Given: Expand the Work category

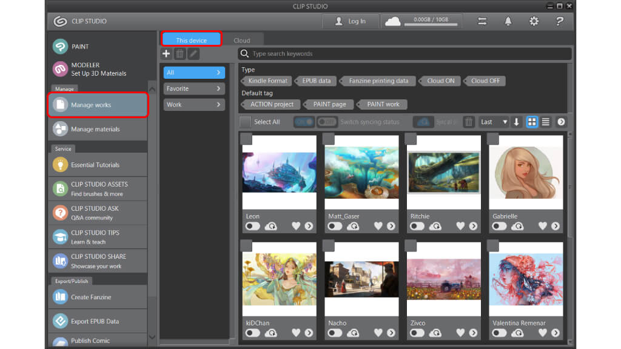Looking at the screenshot, I should [194, 104].
